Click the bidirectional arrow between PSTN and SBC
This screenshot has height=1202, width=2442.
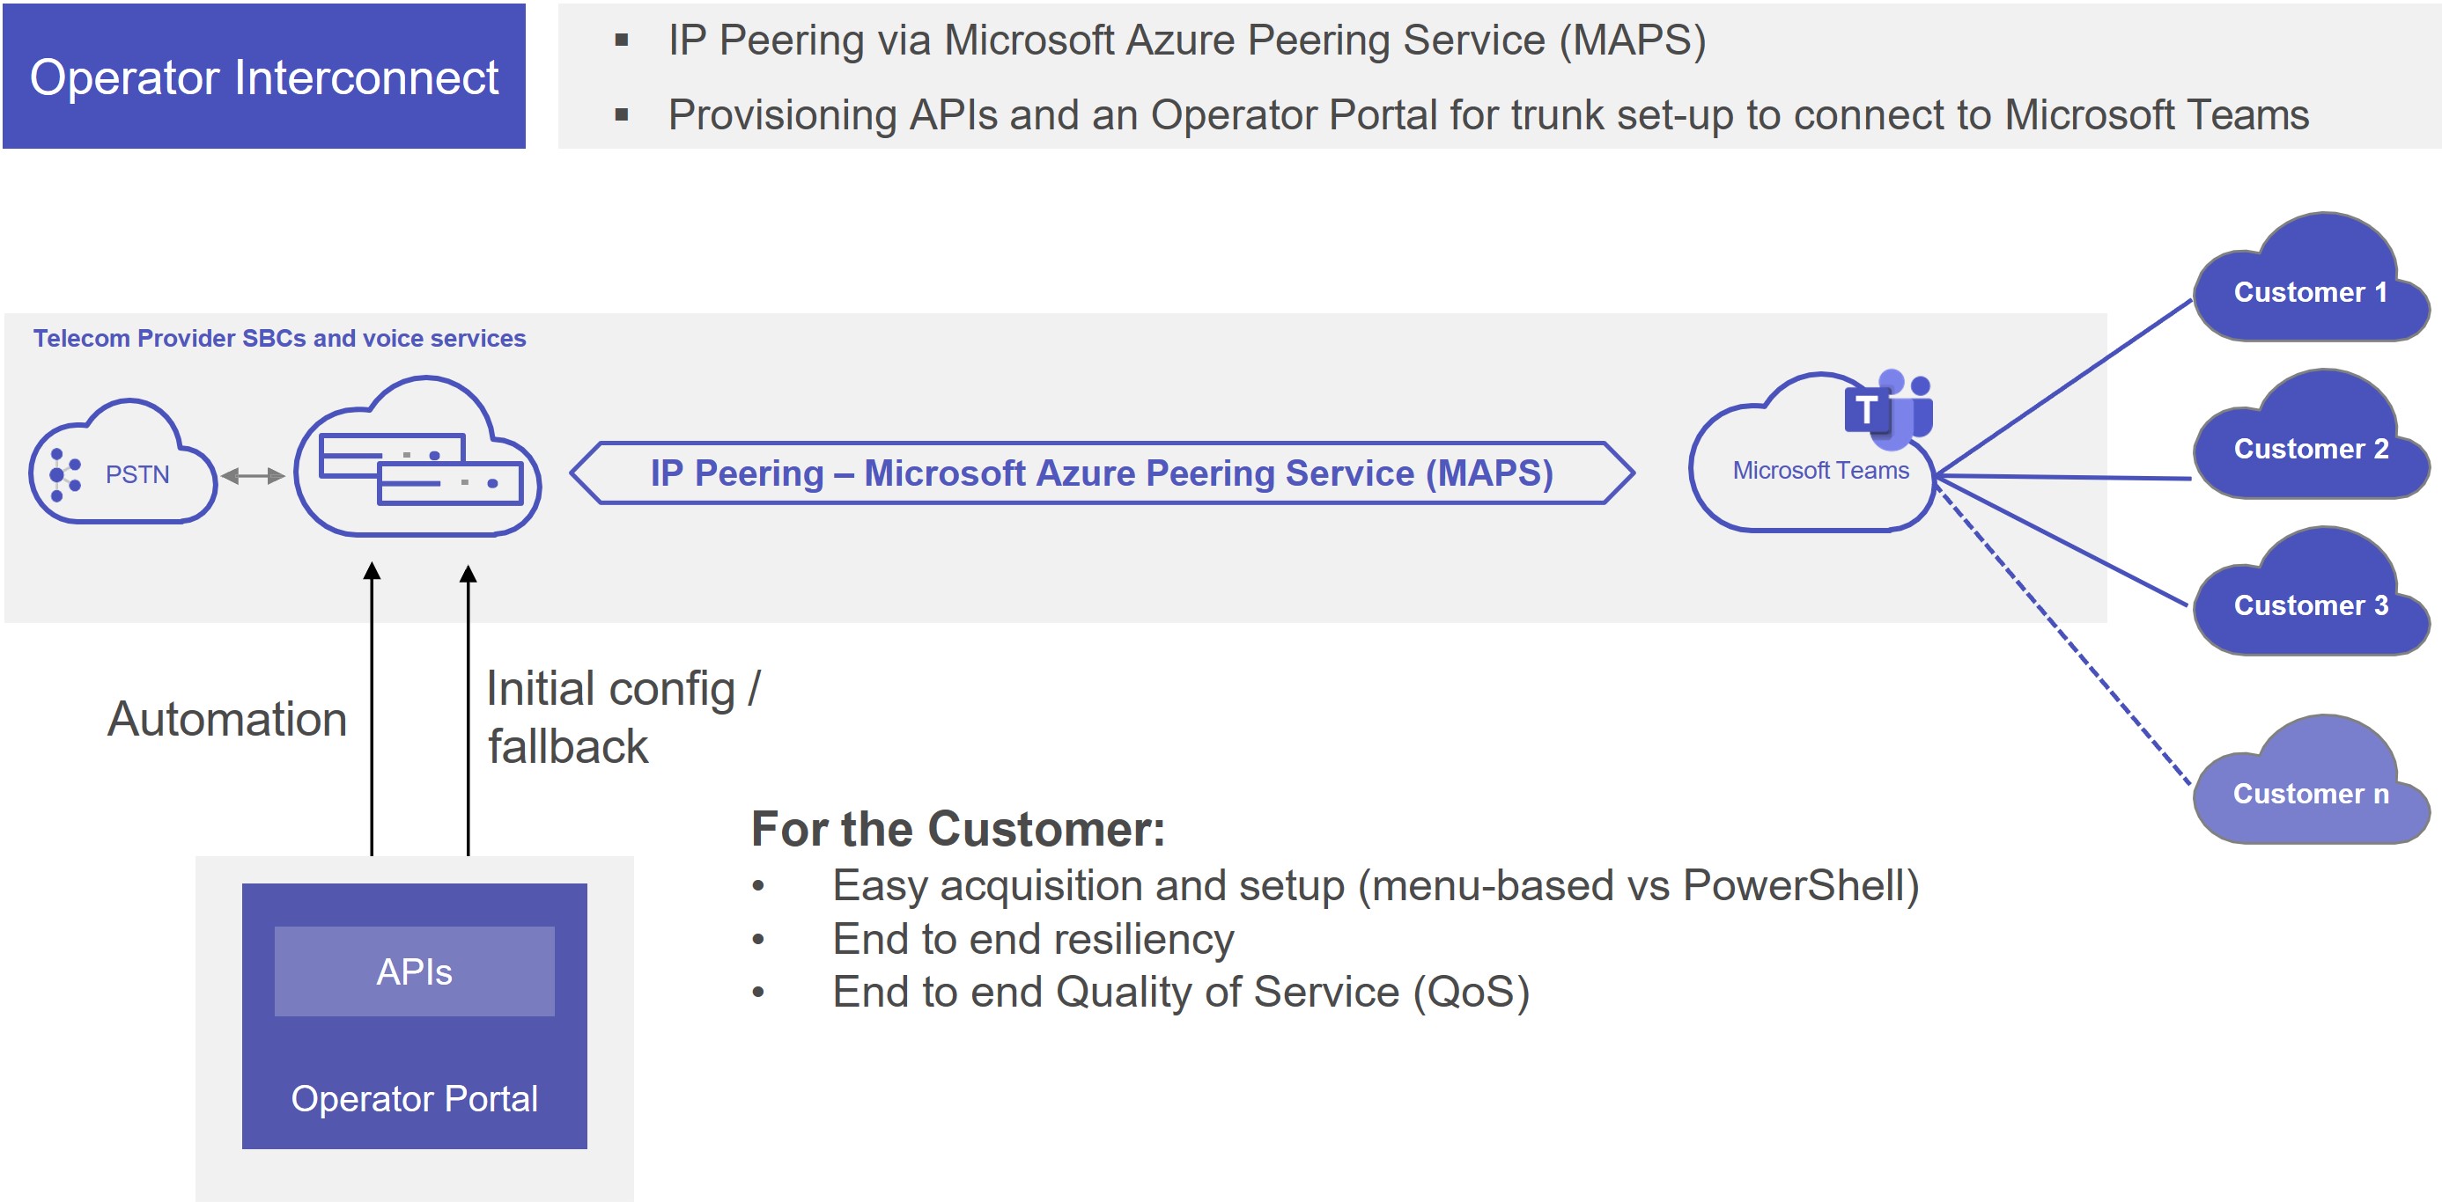(x=253, y=475)
